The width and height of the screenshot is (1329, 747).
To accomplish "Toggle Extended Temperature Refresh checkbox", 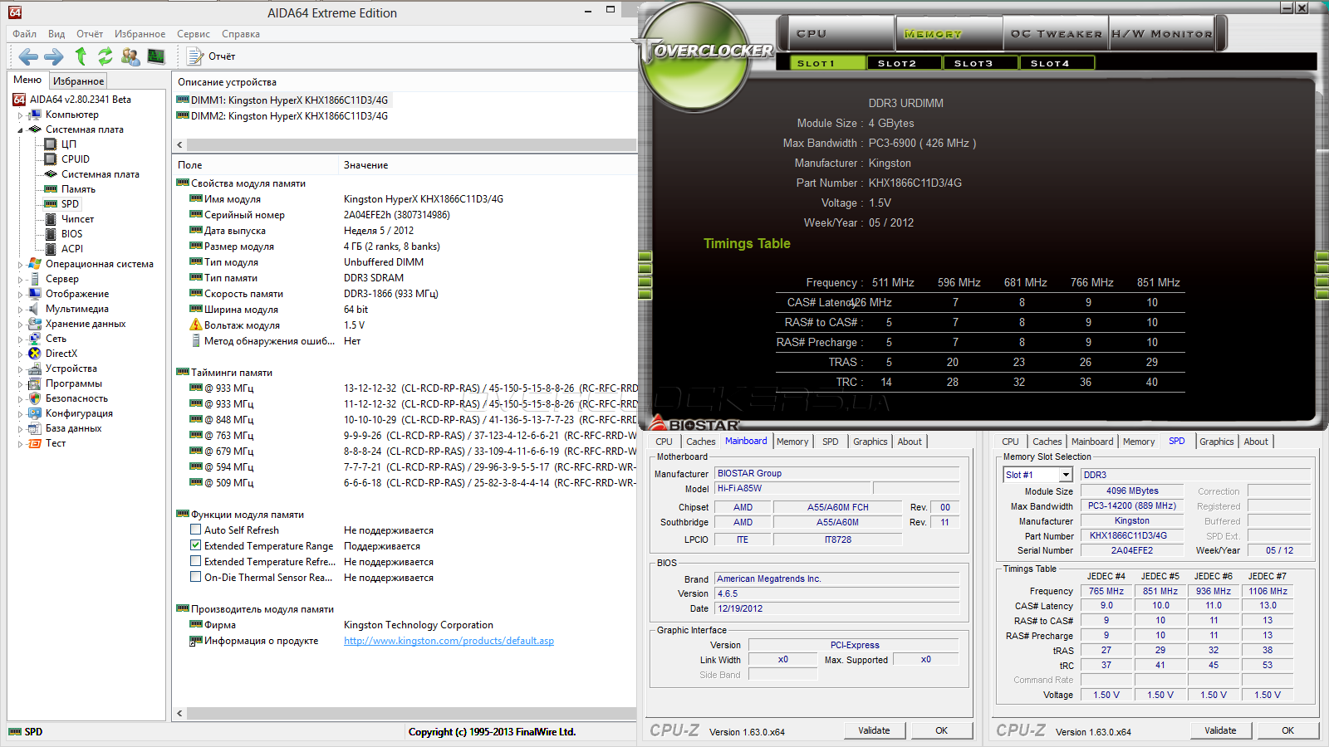I will pyautogui.click(x=195, y=562).
